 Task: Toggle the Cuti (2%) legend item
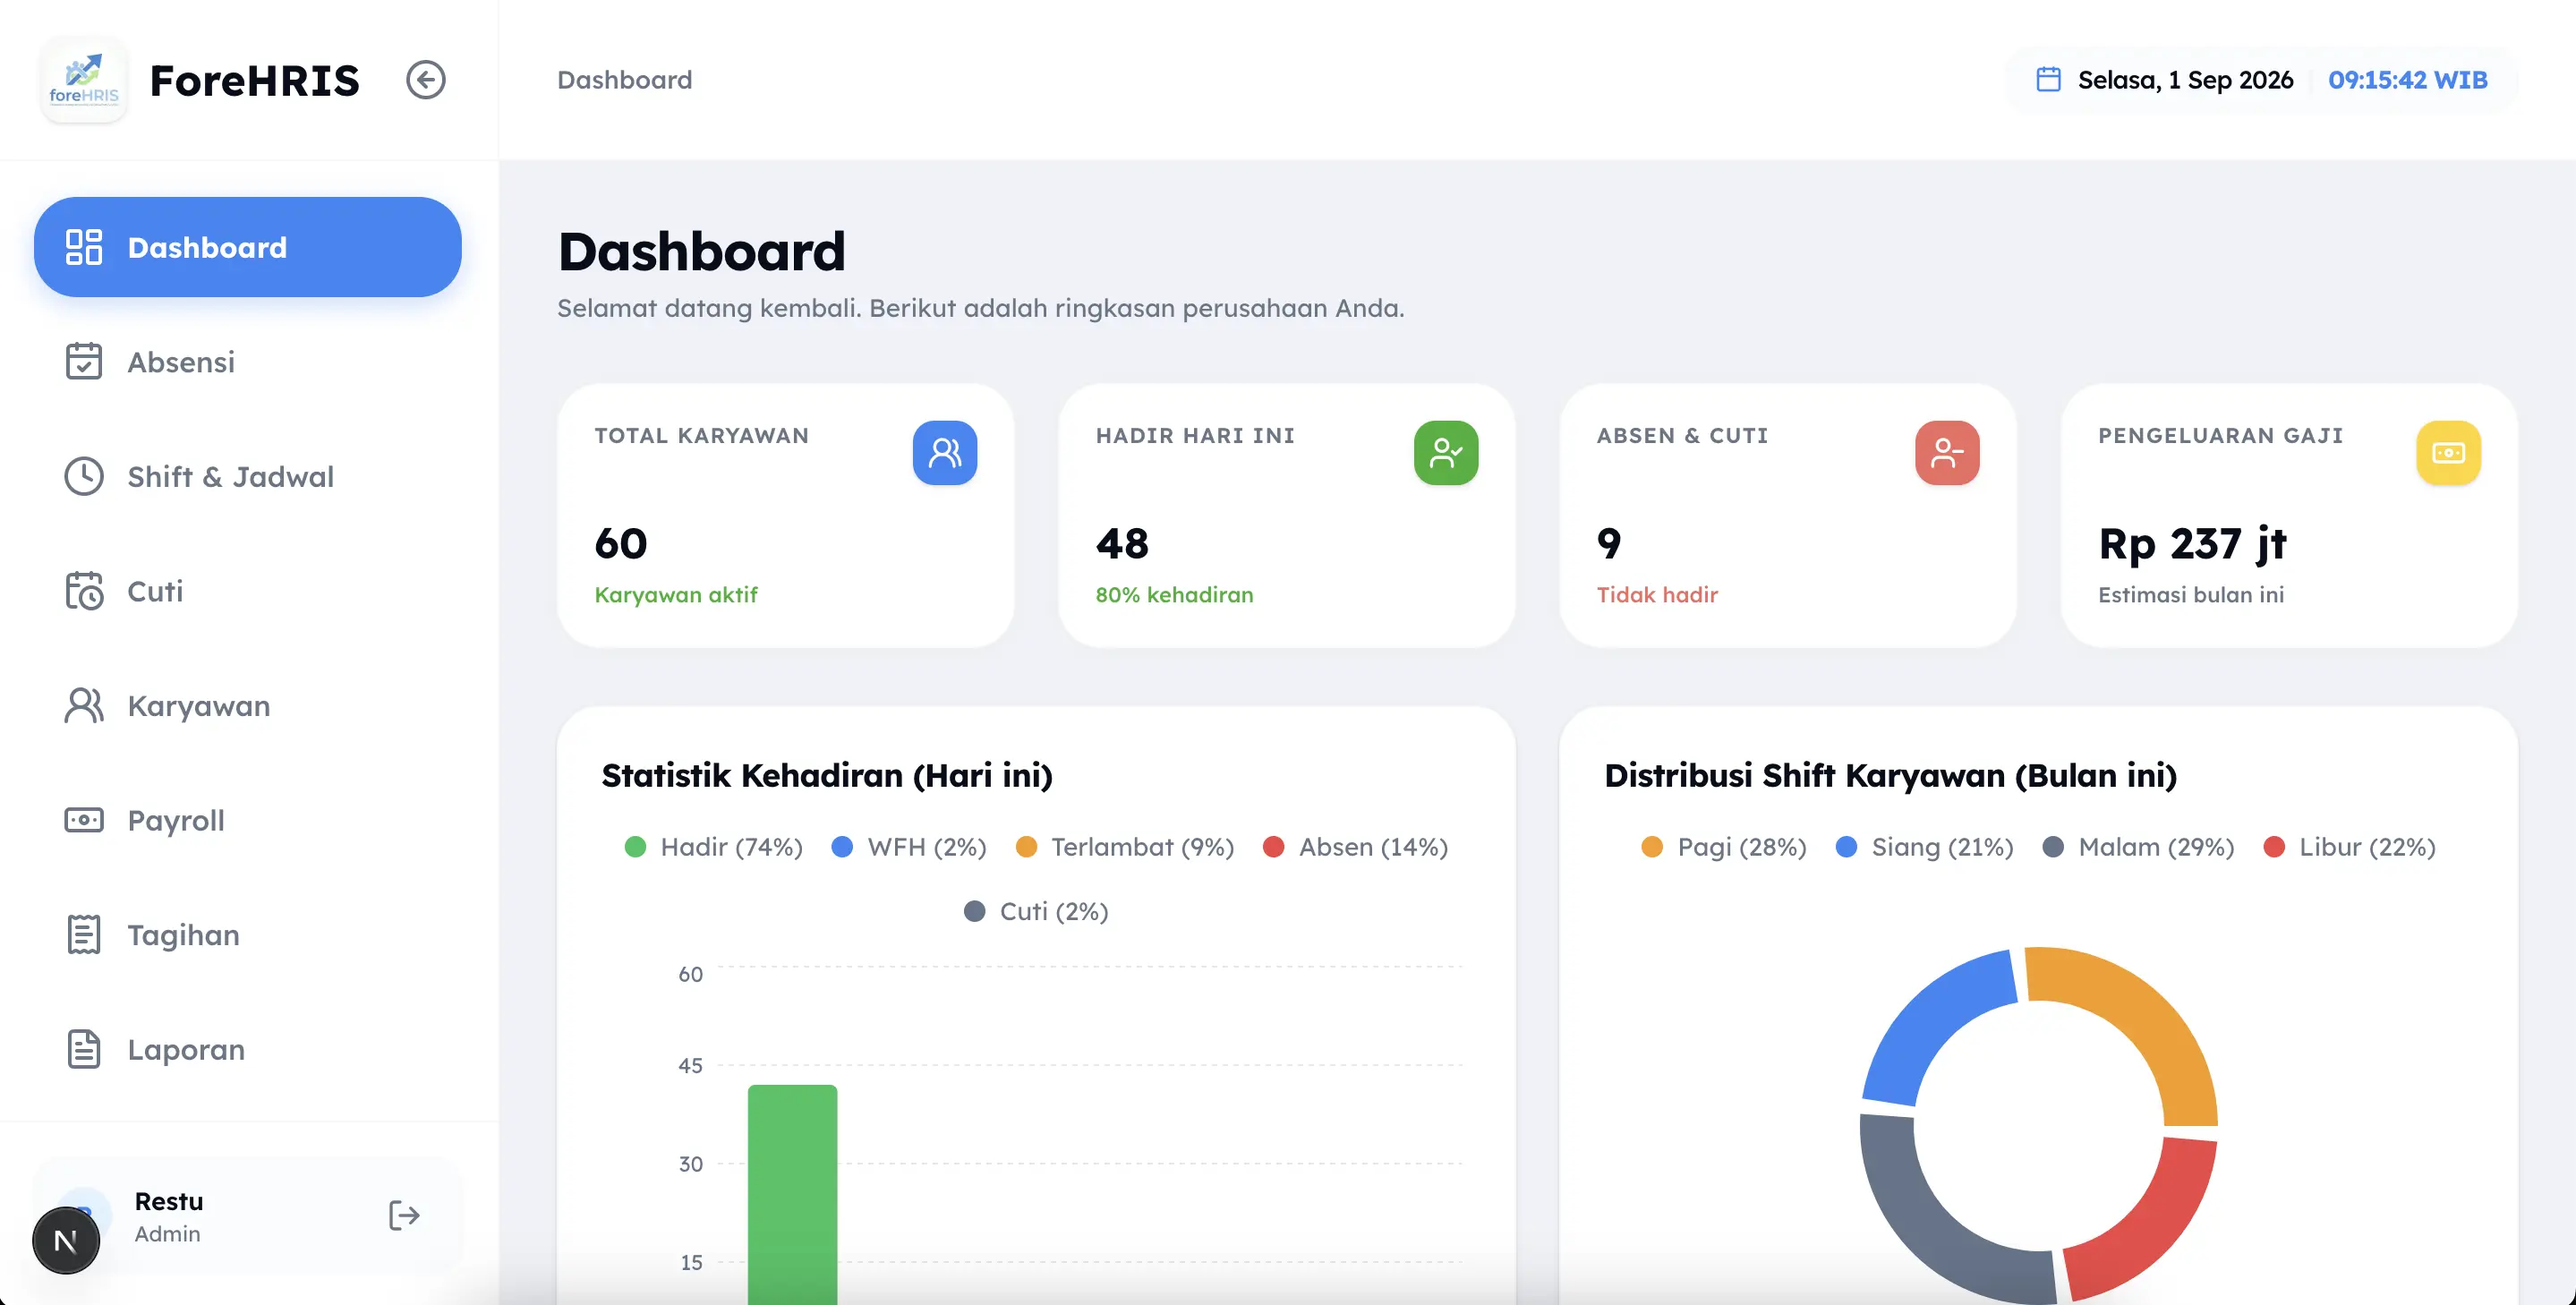click(x=1036, y=911)
